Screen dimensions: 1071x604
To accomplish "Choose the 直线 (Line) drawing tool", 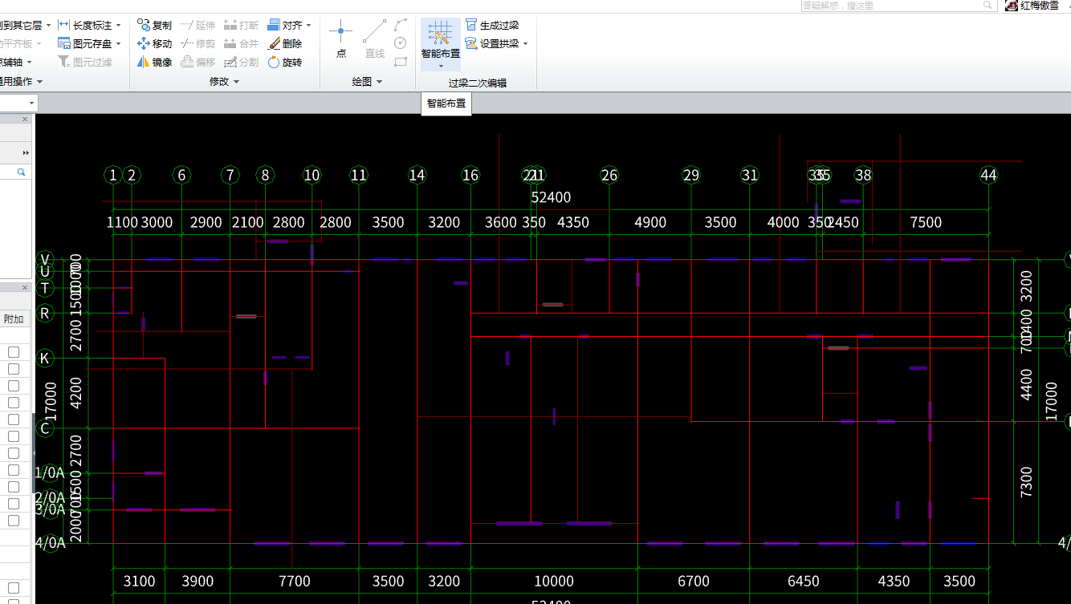I will click(x=375, y=40).
